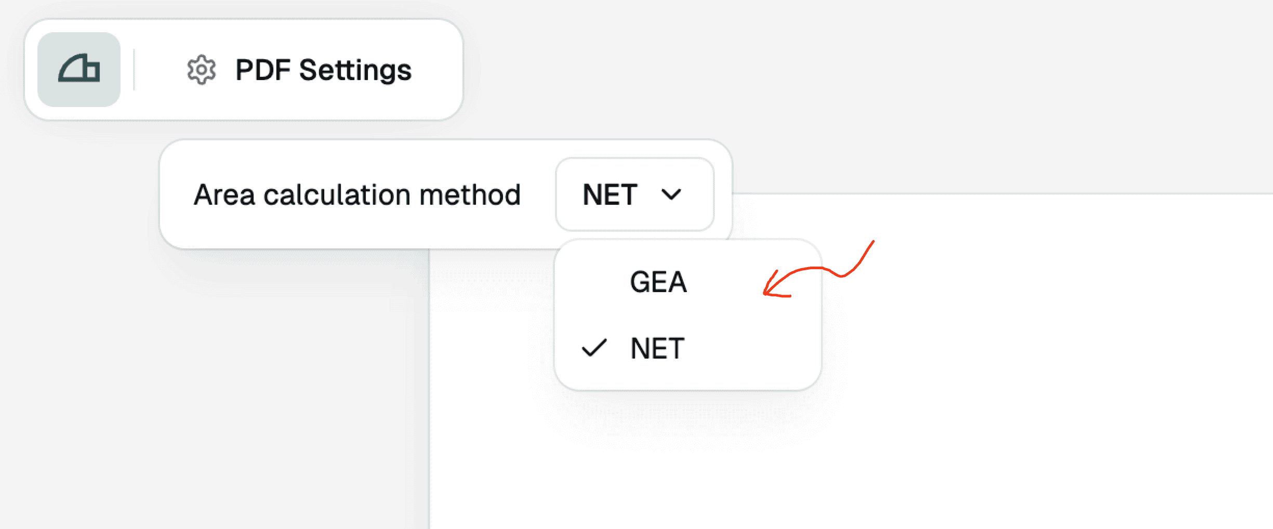Image resolution: width=1273 pixels, height=529 pixels.
Task: Click the blank white PDF canvas area
Action: pos(987,390)
